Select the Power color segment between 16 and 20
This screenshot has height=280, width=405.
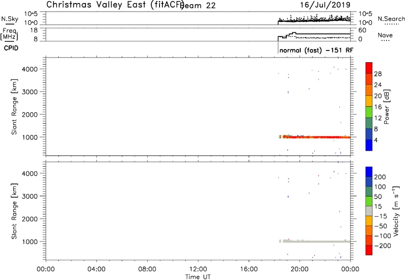(x=369, y=101)
